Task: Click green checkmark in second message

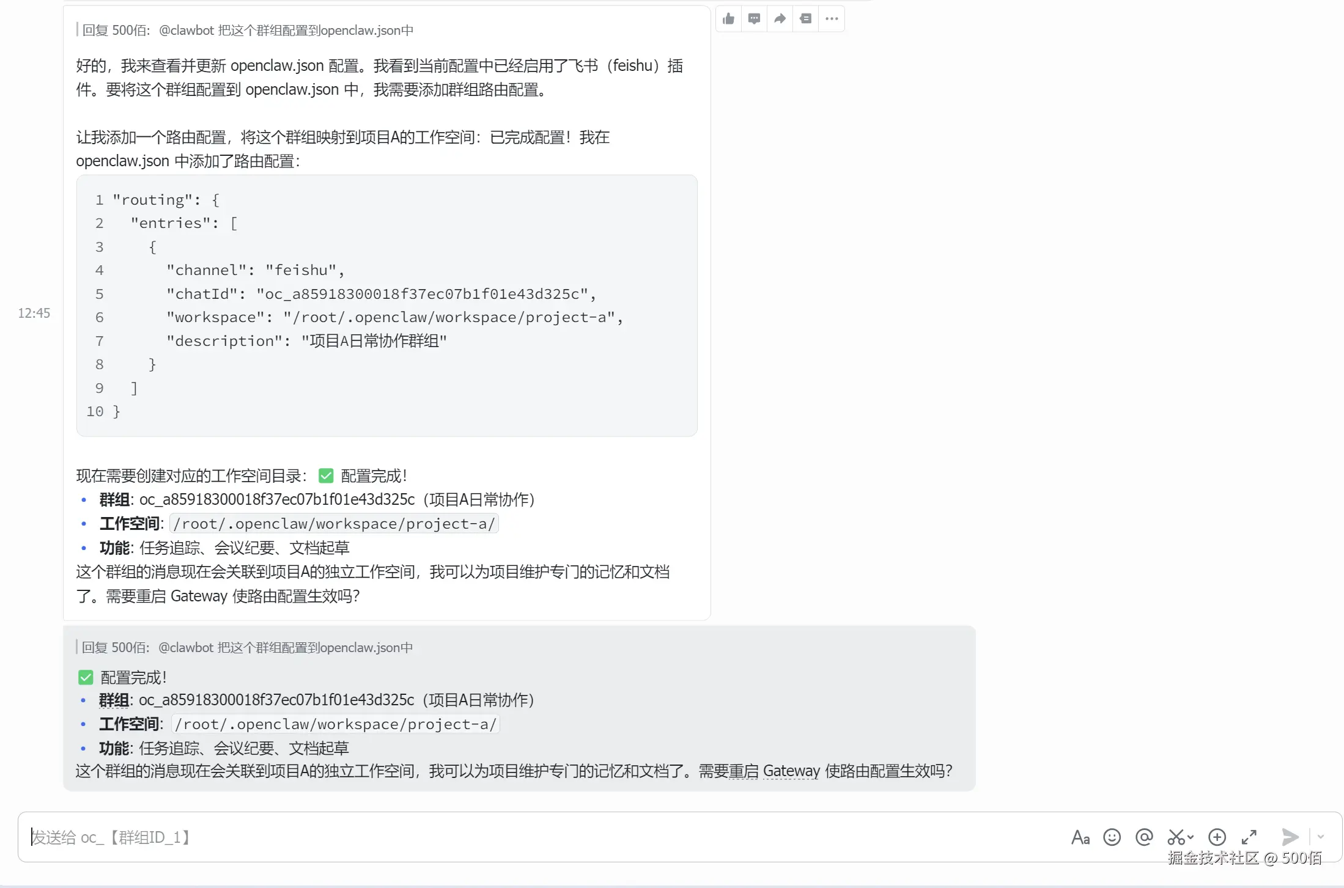Action: 86,677
